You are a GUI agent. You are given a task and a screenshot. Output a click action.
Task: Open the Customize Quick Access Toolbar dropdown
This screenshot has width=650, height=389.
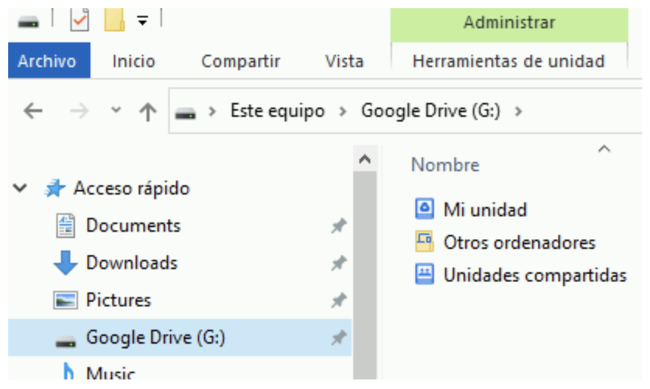point(143,21)
